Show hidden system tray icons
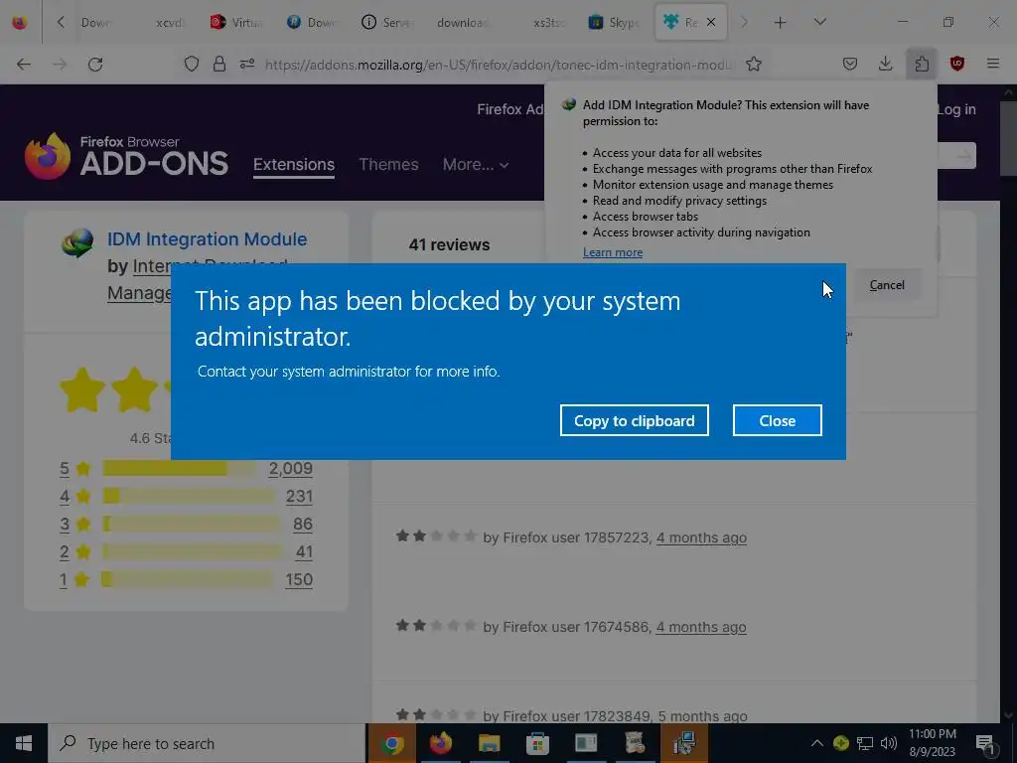Image resolution: width=1017 pixels, height=763 pixels. tap(817, 743)
